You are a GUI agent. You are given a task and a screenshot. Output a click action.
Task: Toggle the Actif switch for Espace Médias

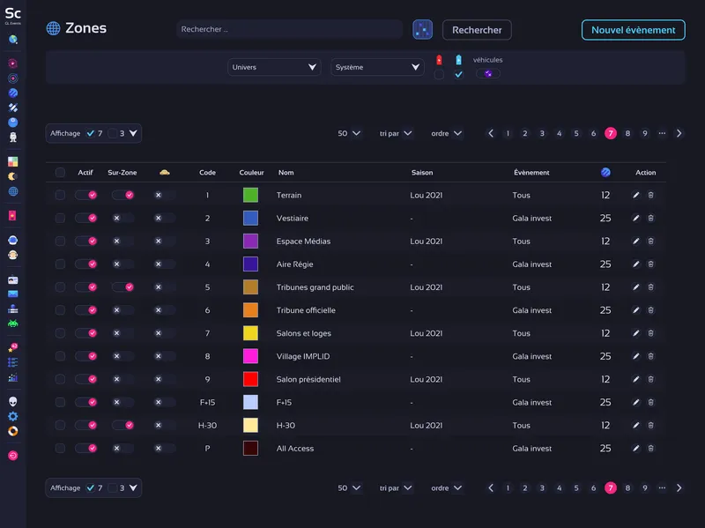pos(86,241)
